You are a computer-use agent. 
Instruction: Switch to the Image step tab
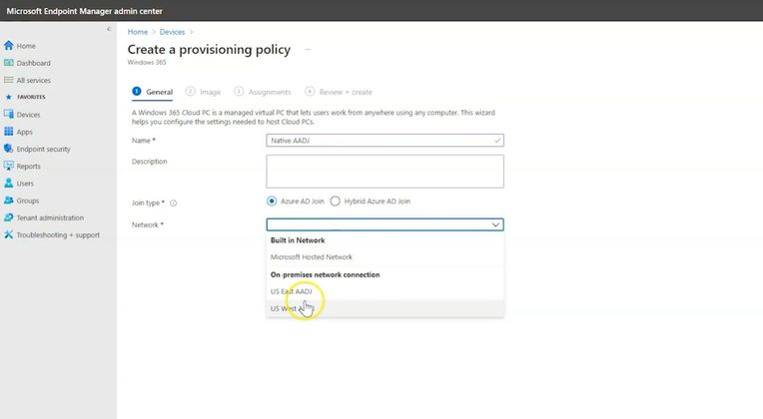204,92
